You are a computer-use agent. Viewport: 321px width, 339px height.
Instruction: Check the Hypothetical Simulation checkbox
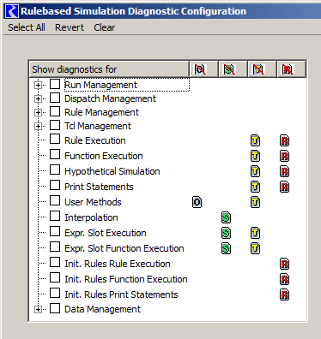click(x=55, y=170)
